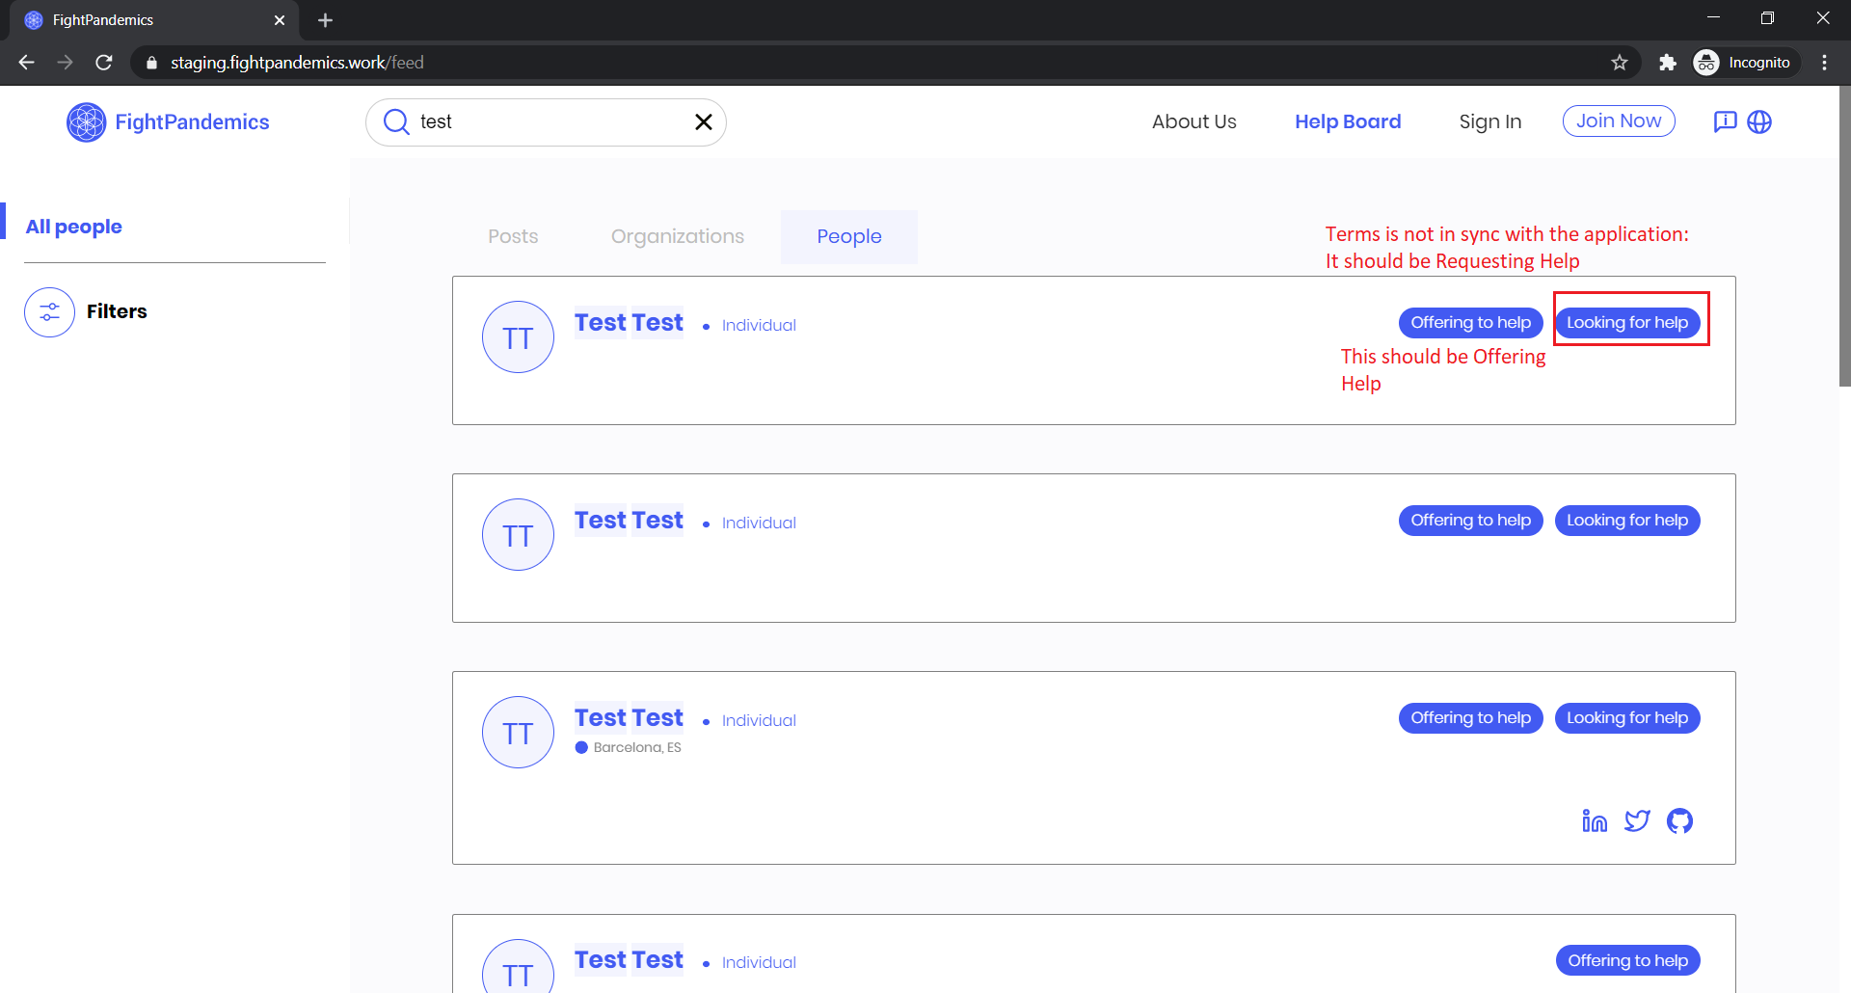Open the Help Board navigation item
Screen dimensions: 1851x993
1348,121
